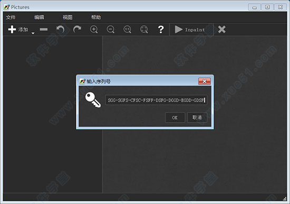This screenshot has height=204, width=290.
Task: Start the Inpaint play button
Action: [x=190, y=30]
